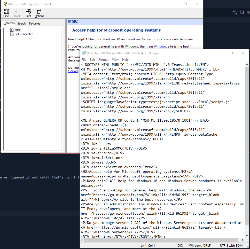Select the MMC topic in Contents tree
Screen dimensions: 250x249
(x=18, y=30)
